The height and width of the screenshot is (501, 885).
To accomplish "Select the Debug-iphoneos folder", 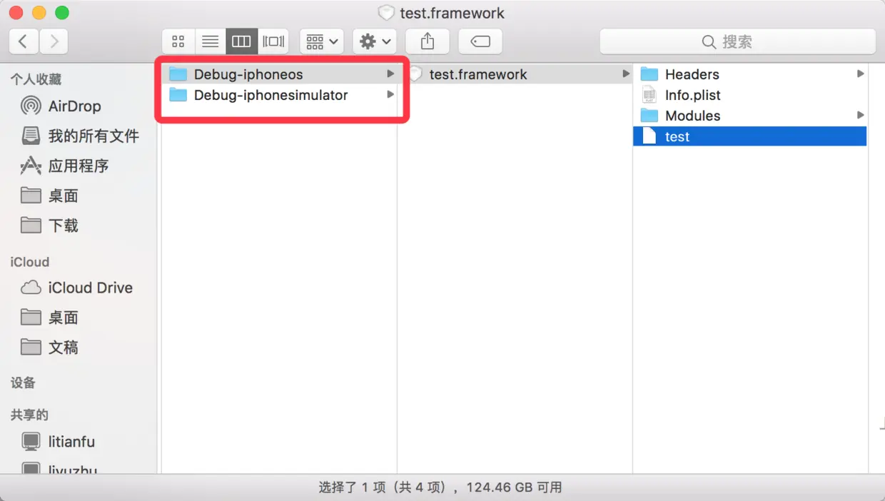I will click(280, 74).
